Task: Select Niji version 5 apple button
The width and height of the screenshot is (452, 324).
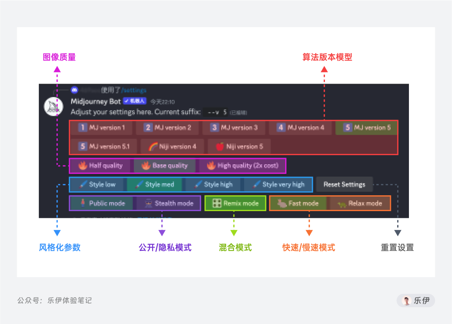Action: [239, 146]
